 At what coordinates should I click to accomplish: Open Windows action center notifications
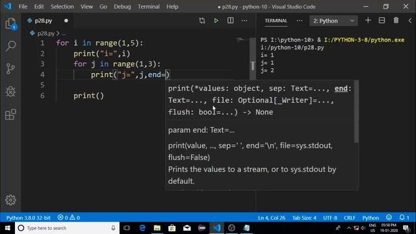pyautogui.click(x=406, y=228)
